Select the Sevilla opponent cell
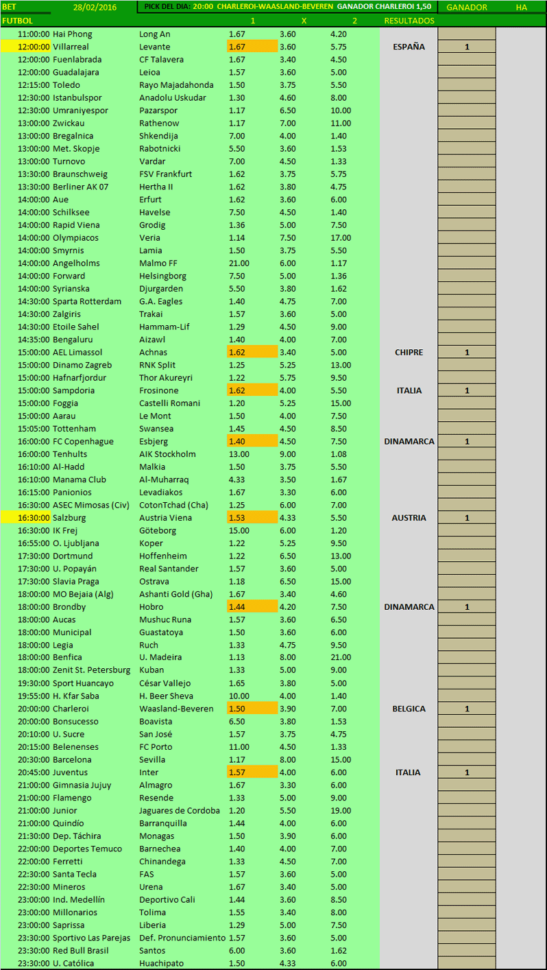Image resolution: width=547 pixels, height=970 pixels. (x=152, y=759)
